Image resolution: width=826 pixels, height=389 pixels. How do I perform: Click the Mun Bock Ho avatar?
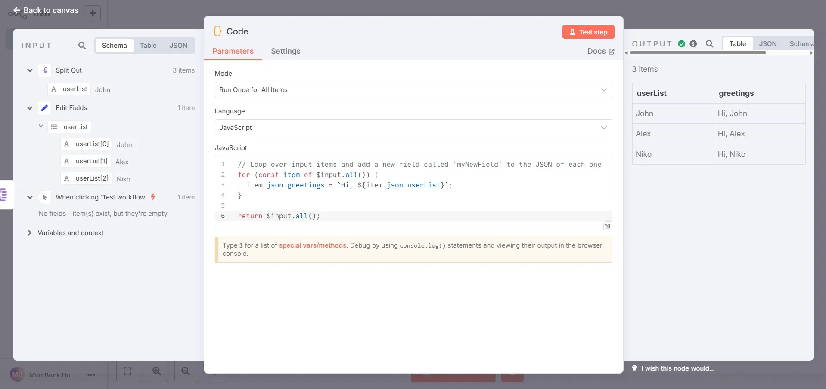click(17, 374)
